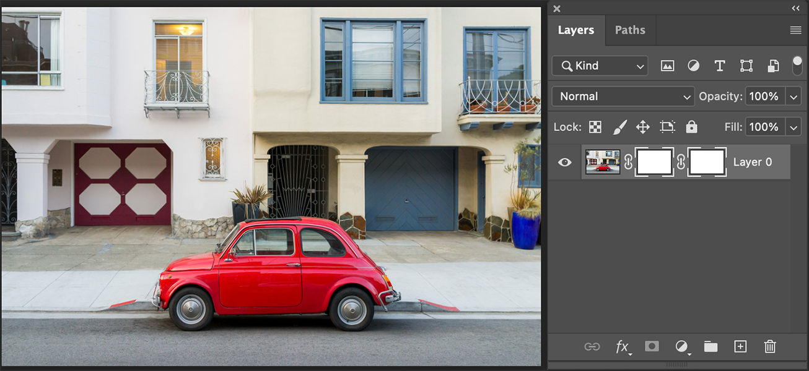
Task: Filter for type layers only
Action: coord(720,66)
